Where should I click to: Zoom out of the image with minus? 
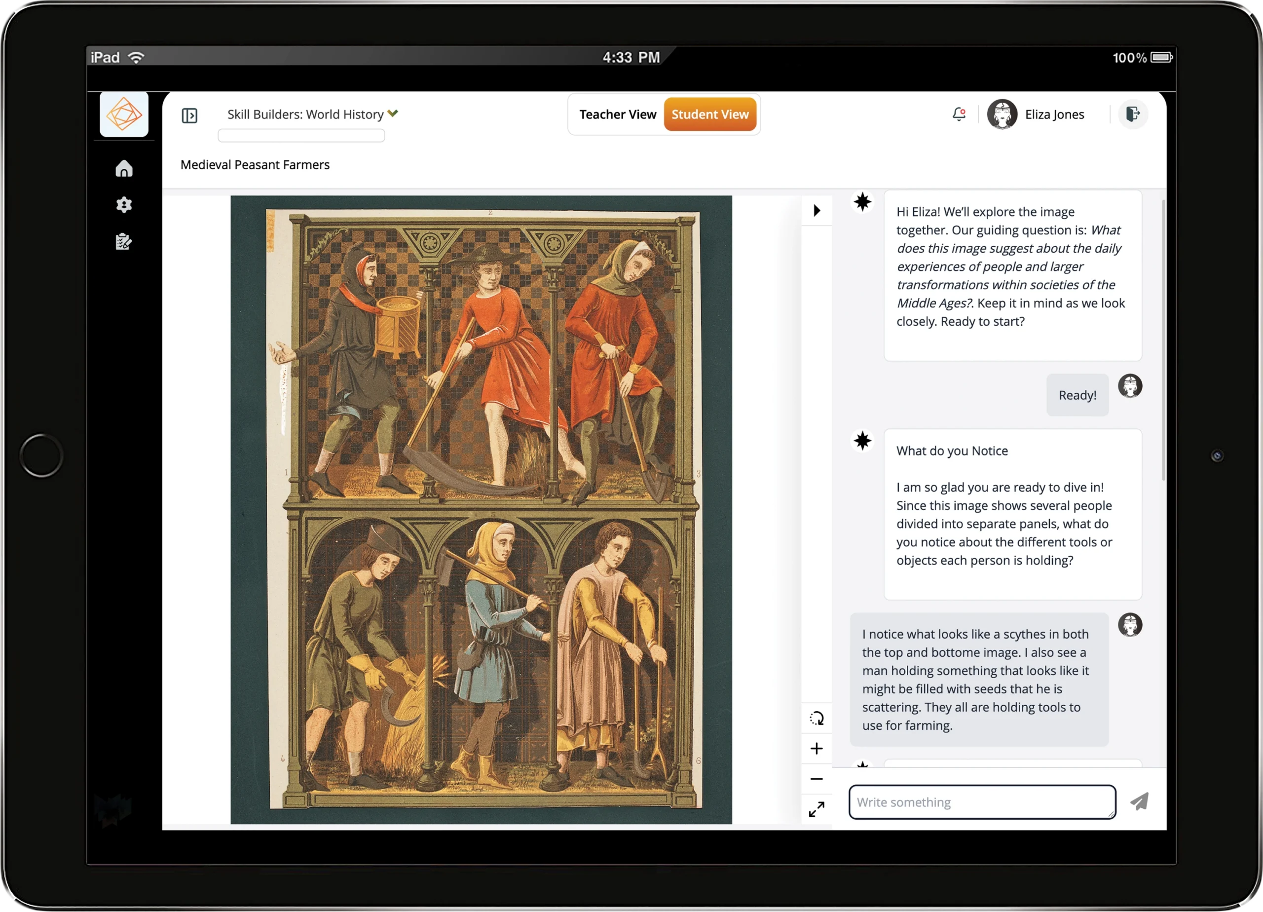coord(817,779)
